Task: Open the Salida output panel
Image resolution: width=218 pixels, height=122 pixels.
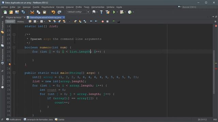Action: point(60,120)
